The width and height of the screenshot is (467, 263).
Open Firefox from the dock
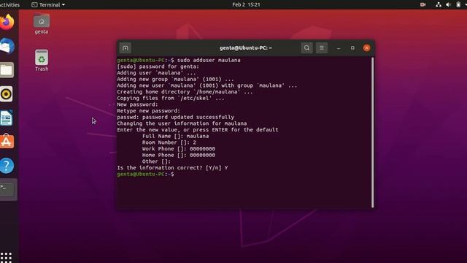click(7, 22)
